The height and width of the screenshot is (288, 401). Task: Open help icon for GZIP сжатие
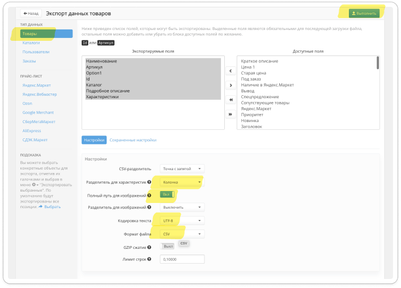tap(149, 247)
